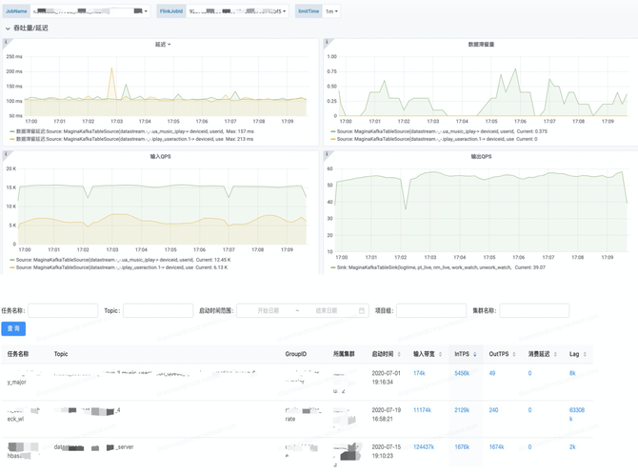Image resolution: width=638 pixels, height=472 pixels.
Task: Sort table by 启动时间 sort arrows
Action: (x=399, y=354)
